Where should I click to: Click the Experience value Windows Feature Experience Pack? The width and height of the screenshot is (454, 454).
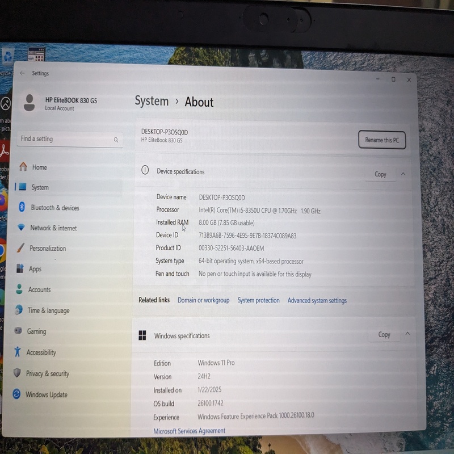(x=256, y=416)
